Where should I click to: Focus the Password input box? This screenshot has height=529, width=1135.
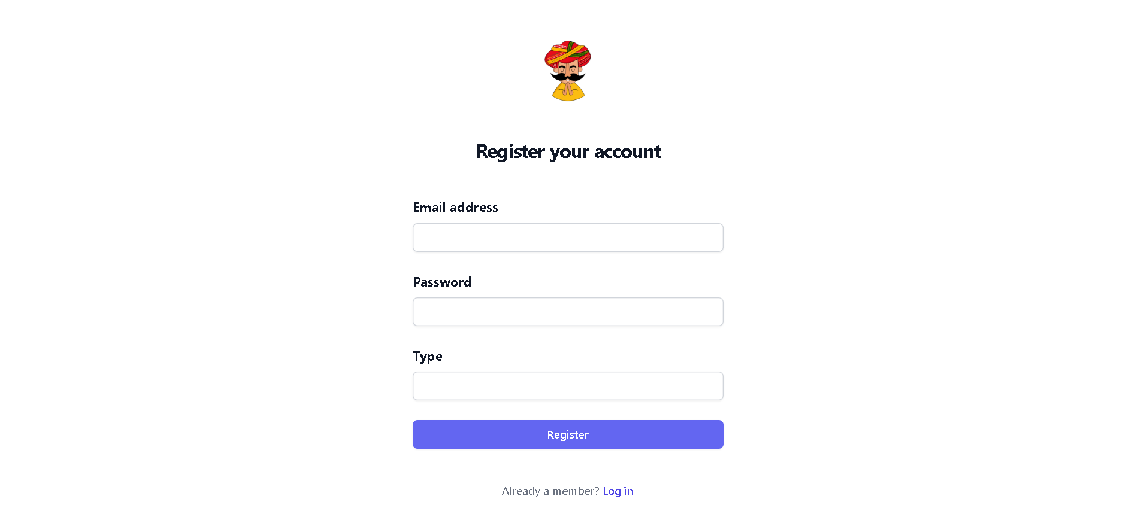568,312
